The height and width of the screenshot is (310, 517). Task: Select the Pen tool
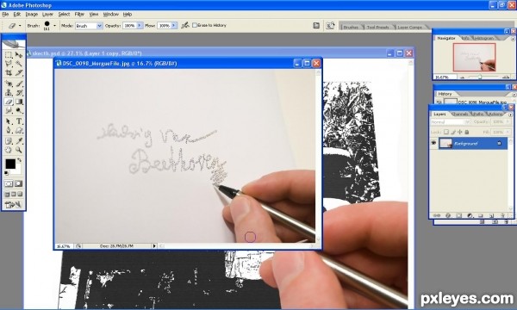pyautogui.click(x=9, y=130)
